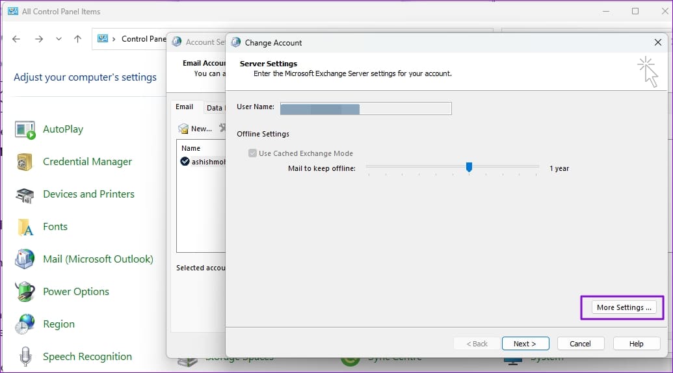673x373 pixels.
Task: Toggle Use Cached Exchange Mode checkbox
Action: pos(252,153)
